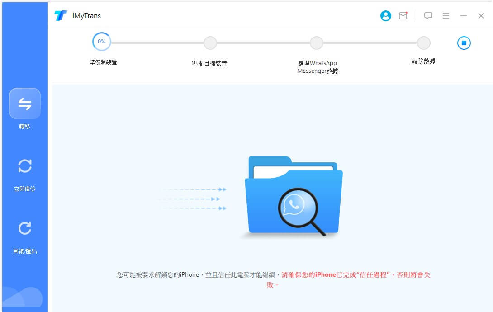Viewport: 493px width, 312px height.
Task: Open the feedback chat bubble icon
Action: pos(428,16)
